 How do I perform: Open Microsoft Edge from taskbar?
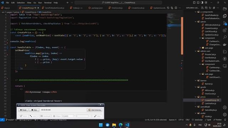point(121,125)
